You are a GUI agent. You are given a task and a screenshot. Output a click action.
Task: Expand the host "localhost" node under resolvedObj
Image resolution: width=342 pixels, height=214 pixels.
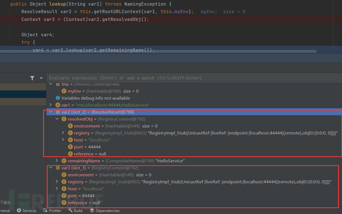coord(63,140)
